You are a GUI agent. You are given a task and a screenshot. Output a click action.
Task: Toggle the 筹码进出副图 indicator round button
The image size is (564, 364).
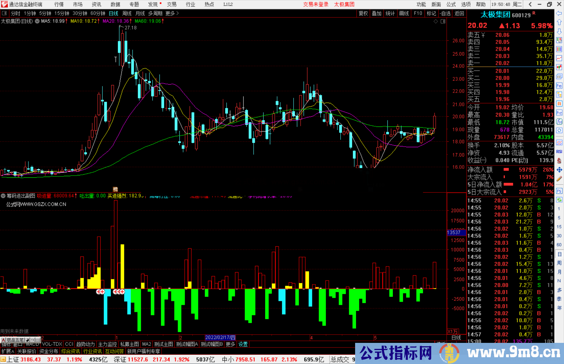pos(3,196)
